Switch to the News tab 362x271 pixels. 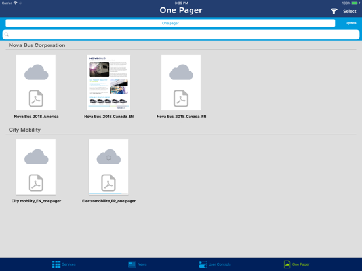pos(137,264)
